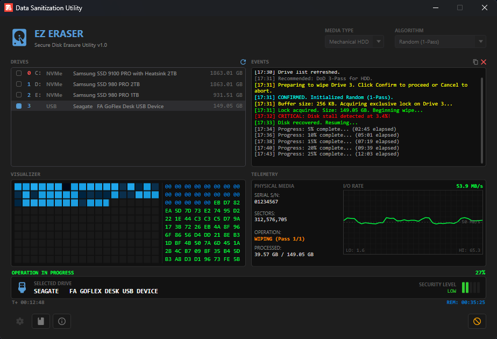Click the CRITICAL disk stall event line

tap(322, 116)
